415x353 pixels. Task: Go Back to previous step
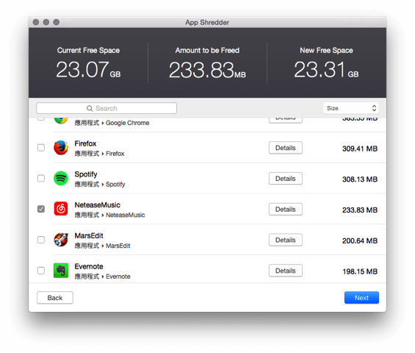point(55,298)
